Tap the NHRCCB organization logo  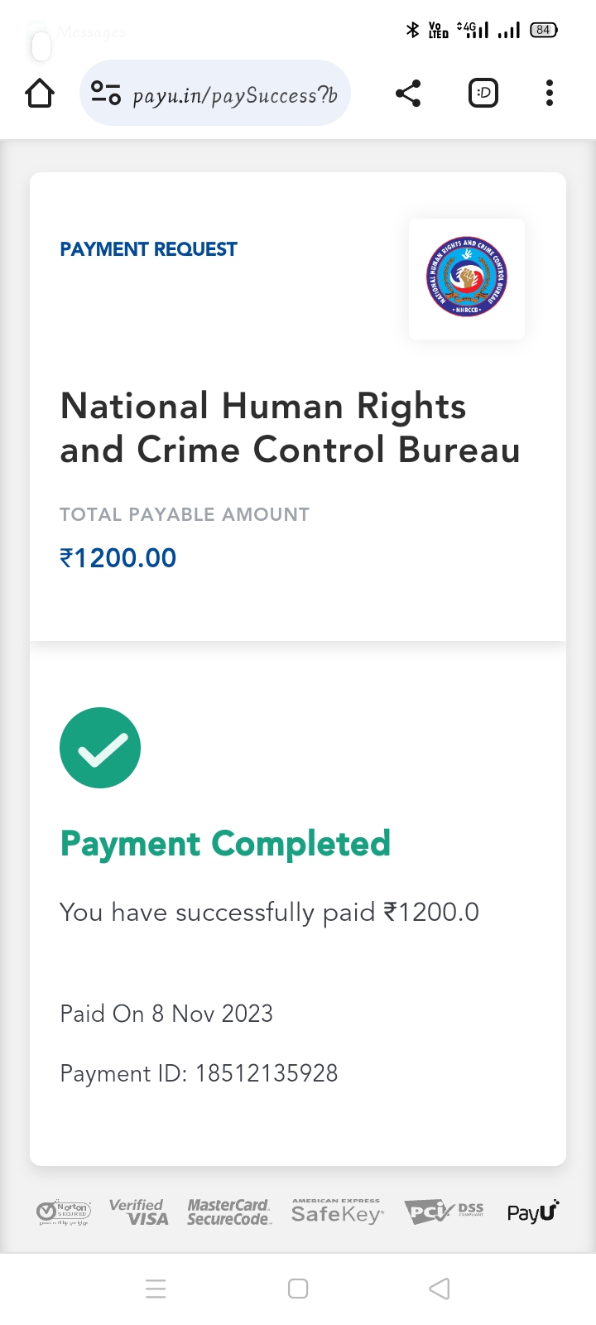[467, 278]
